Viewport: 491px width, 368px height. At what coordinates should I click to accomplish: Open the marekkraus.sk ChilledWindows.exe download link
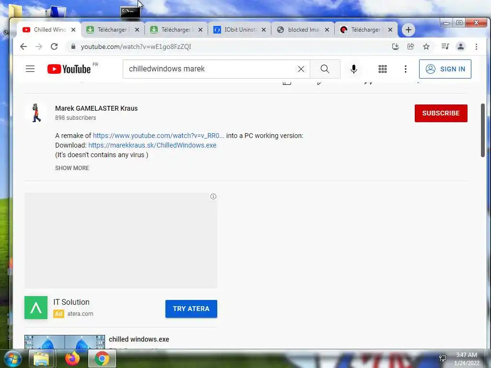pyautogui.click(x=152, y=145)
